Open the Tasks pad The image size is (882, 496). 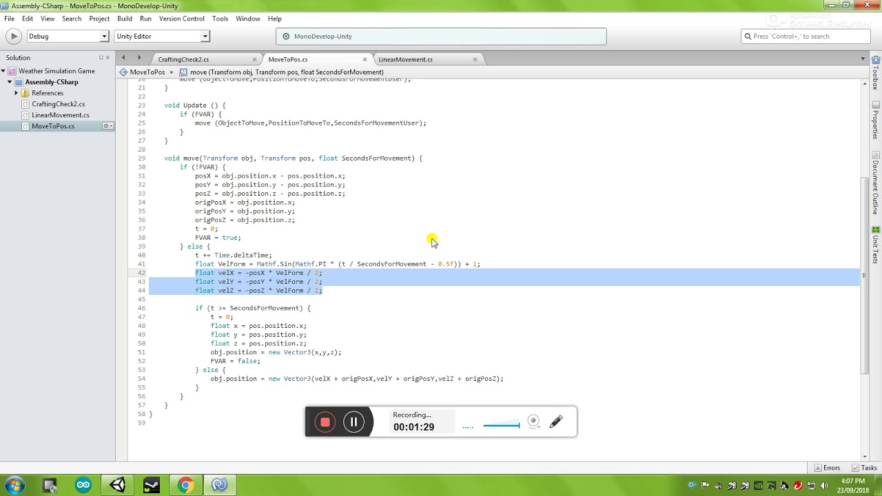click(864, 468)
